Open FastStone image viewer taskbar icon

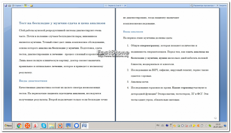[60, 126]
